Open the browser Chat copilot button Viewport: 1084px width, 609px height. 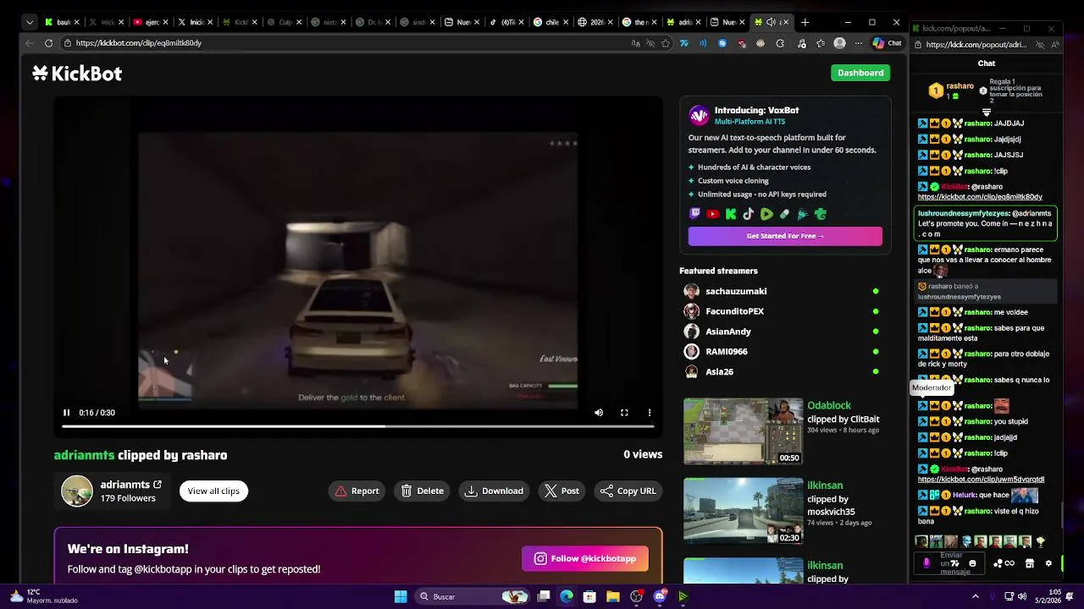click(888, 43)
